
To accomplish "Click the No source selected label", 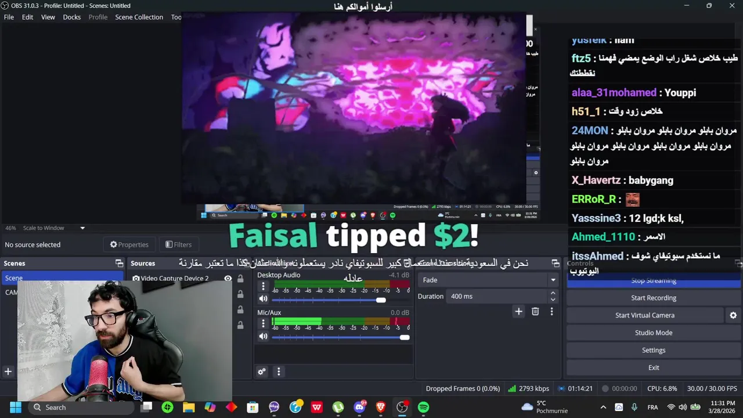I will pos(33,244).
